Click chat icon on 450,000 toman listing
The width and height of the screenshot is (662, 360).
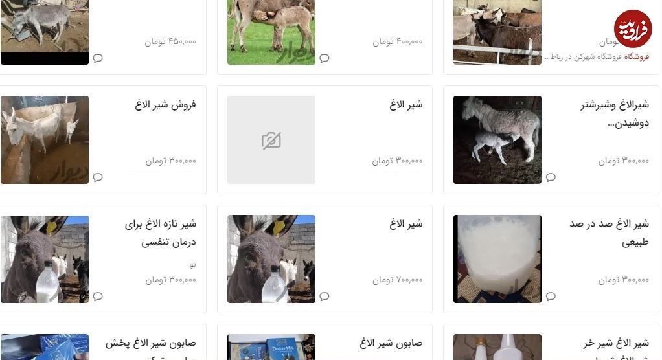[98, 58]
